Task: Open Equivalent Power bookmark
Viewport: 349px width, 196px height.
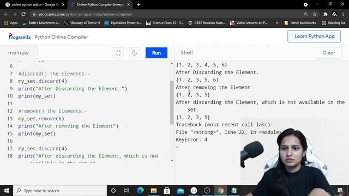Action: point(123,23)
